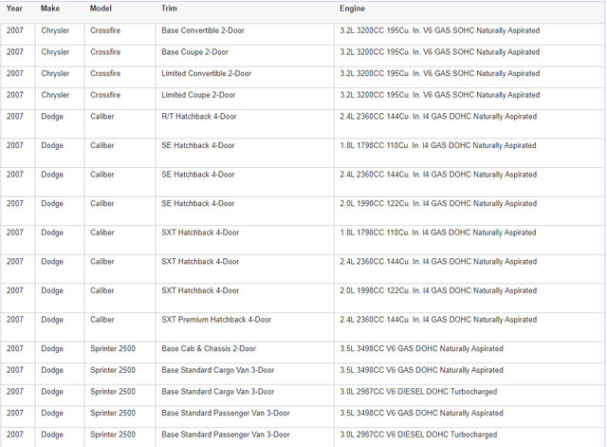This screenshot has width=607, height=447.
Task: Click Dodge in the Cab & Chassis row
Action: pyautogui.click(x=52, y=348)
